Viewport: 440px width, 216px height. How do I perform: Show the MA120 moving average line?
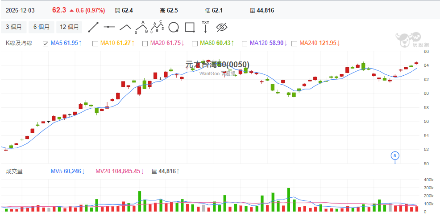pos(244,43)
